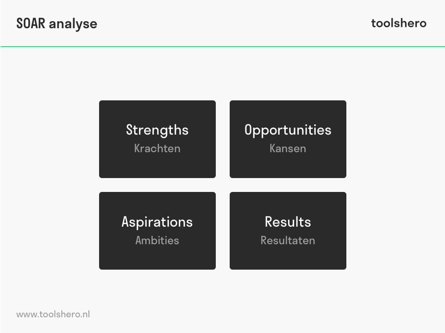The height and width of the screenshot is (333, 445).
Task: Click the word analyse in the title
Action: 73,24
